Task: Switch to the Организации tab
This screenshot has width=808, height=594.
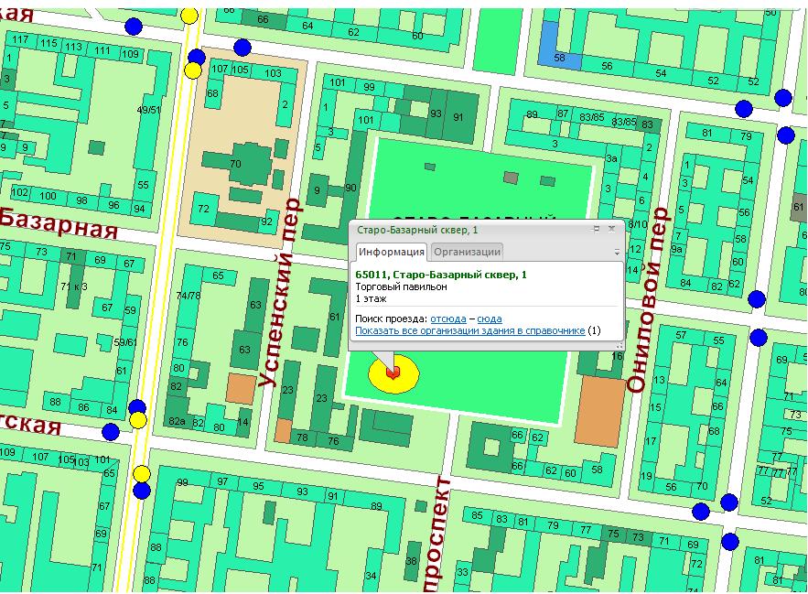Action: (467, 252)
